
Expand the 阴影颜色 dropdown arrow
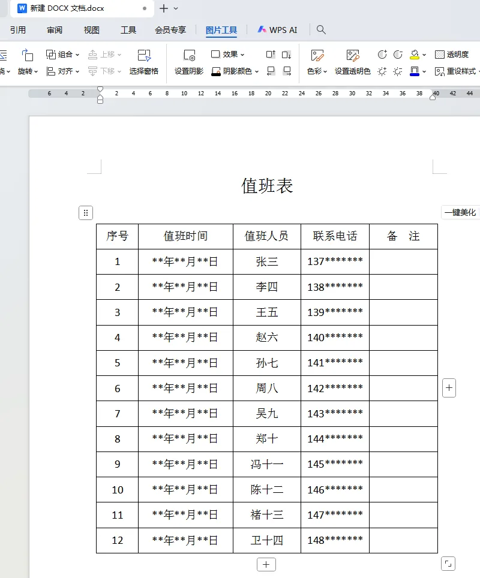pyautogui.click(x=257, y=71)
